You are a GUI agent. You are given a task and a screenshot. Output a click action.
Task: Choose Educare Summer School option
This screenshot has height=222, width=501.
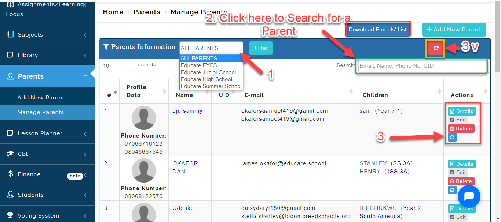pyautogui.click(x=211, y=86)
